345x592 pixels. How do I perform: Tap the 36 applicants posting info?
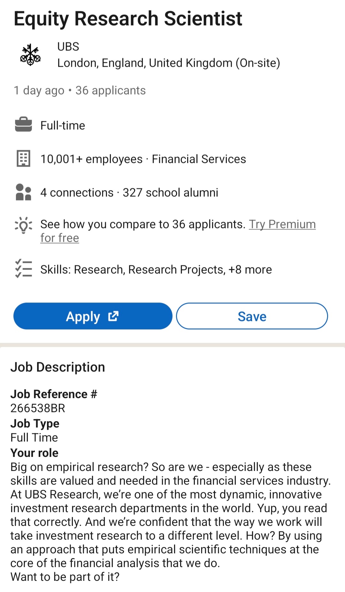[110, 90]
